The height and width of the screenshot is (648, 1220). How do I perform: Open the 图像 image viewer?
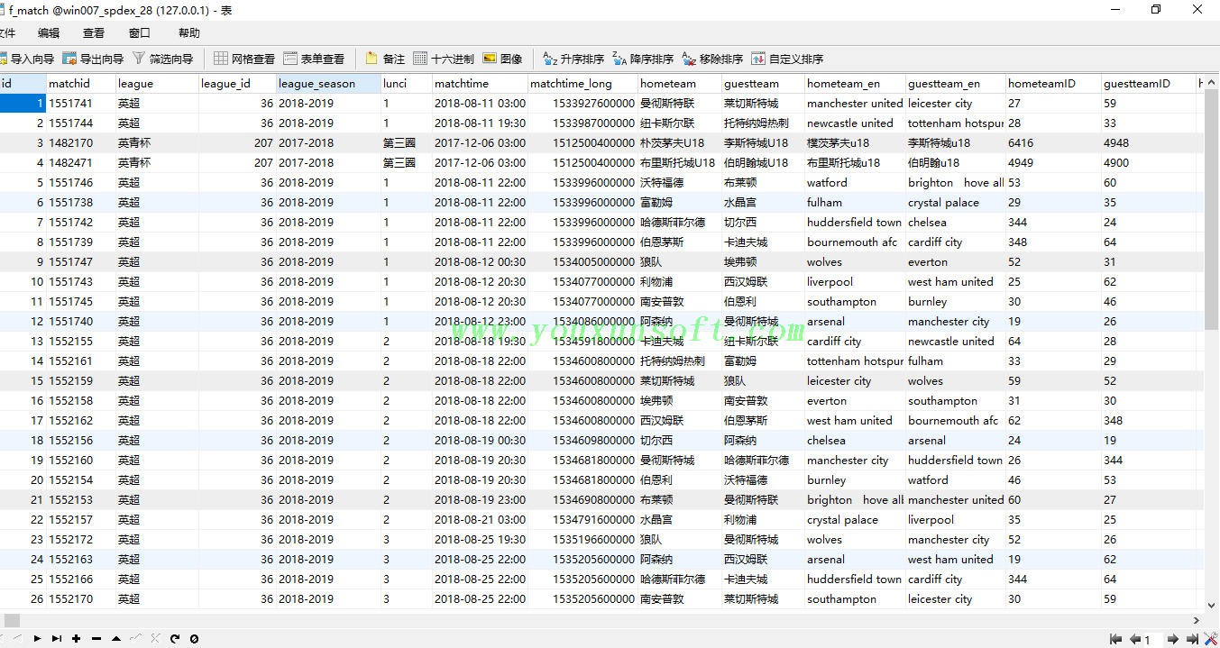(x=502, y=59)
